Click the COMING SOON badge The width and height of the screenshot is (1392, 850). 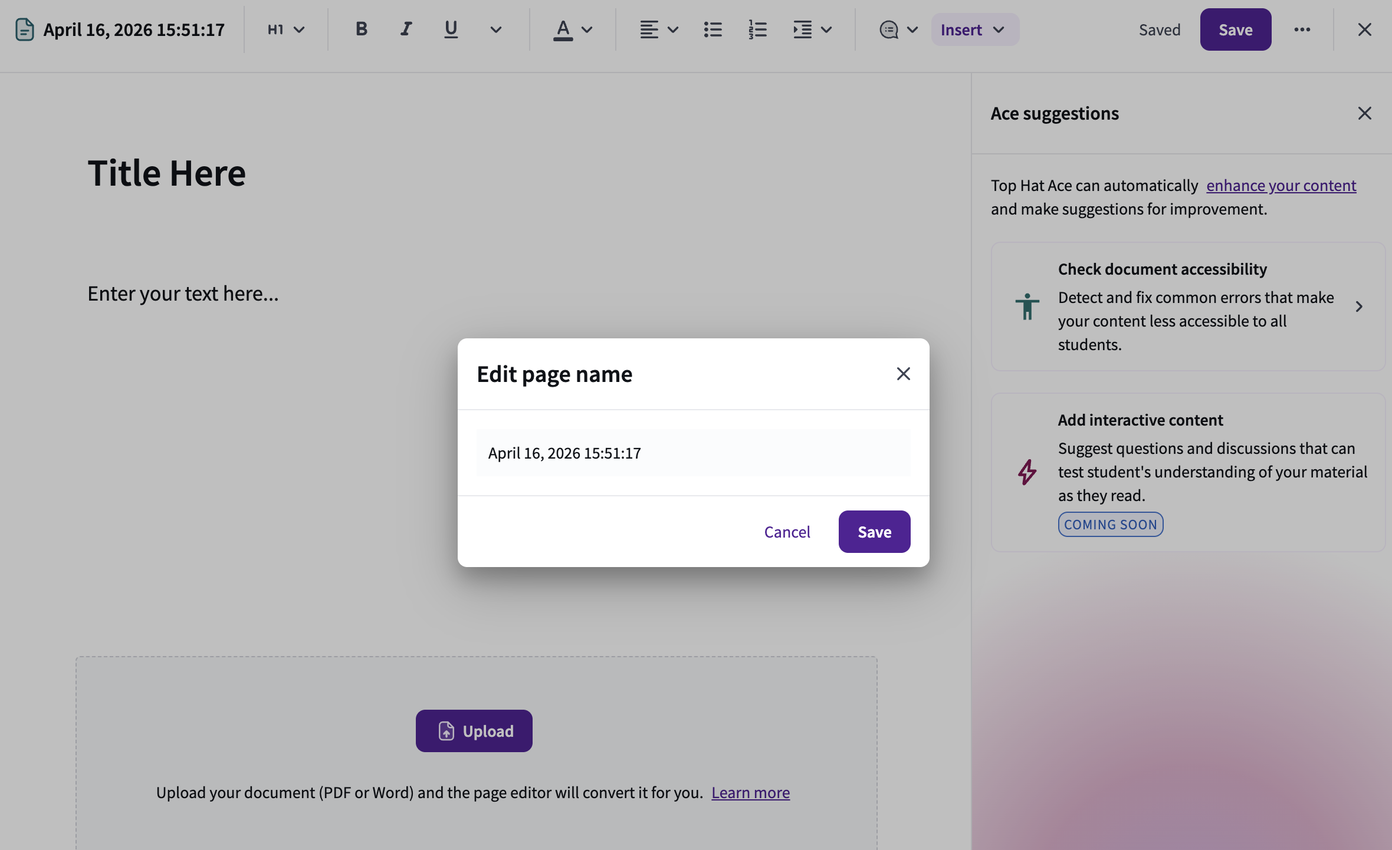[x=1111, y=525]
